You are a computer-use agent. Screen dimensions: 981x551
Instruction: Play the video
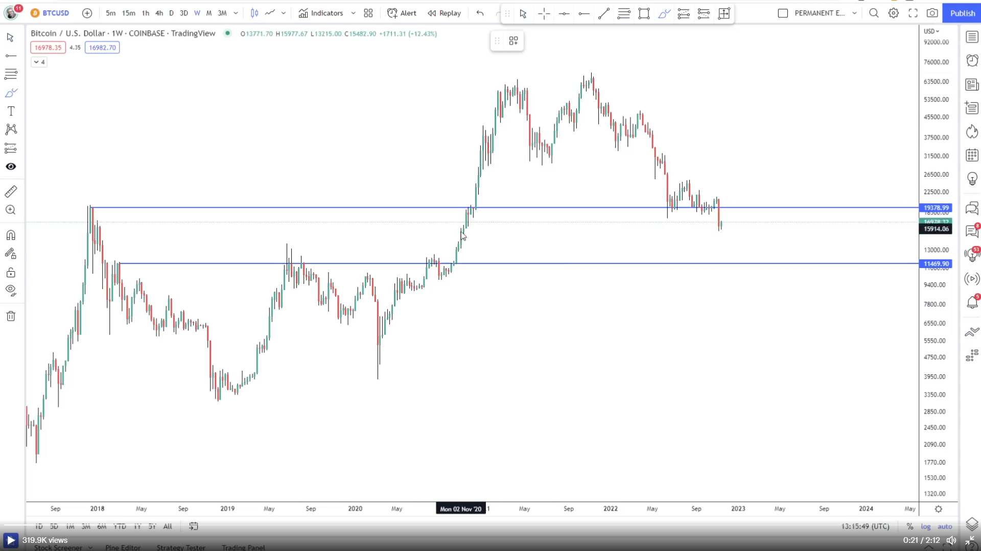point(10,540)
